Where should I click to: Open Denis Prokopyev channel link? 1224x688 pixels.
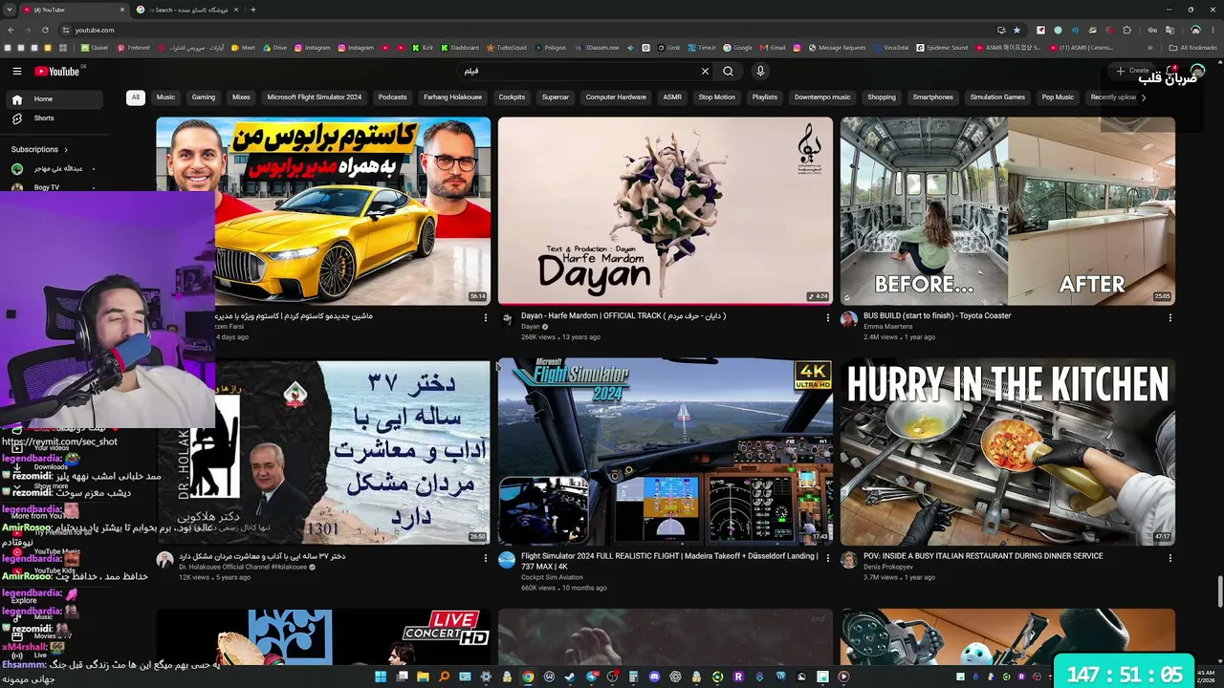point(888,567)
